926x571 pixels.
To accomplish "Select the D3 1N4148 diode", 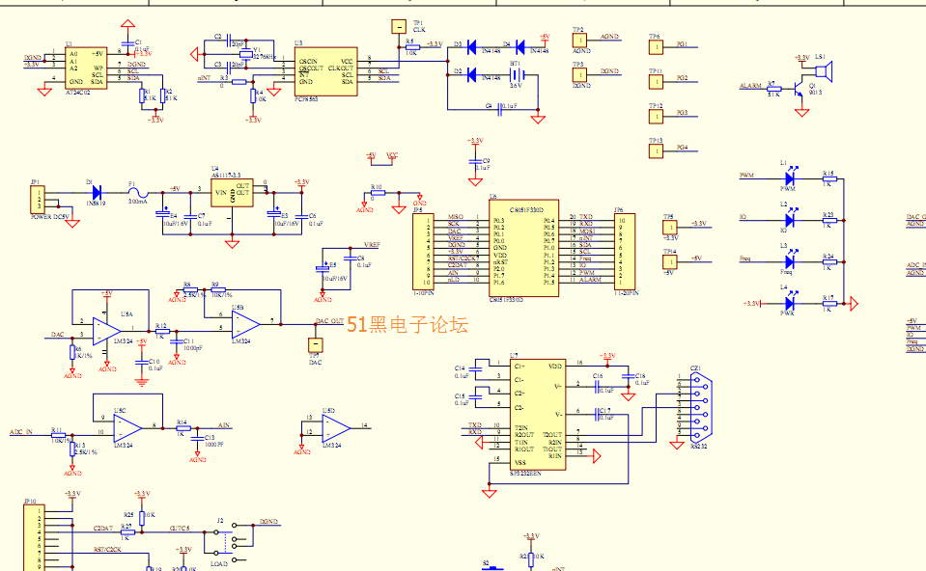I will click(472, 47).
